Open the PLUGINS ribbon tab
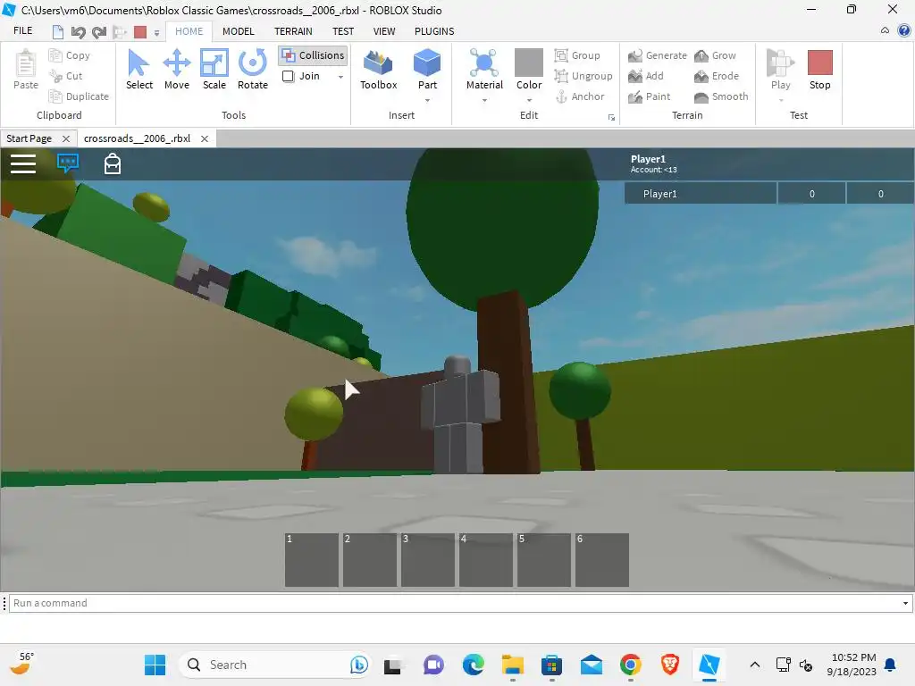915x686 pixels. click(x=434, y=31)
